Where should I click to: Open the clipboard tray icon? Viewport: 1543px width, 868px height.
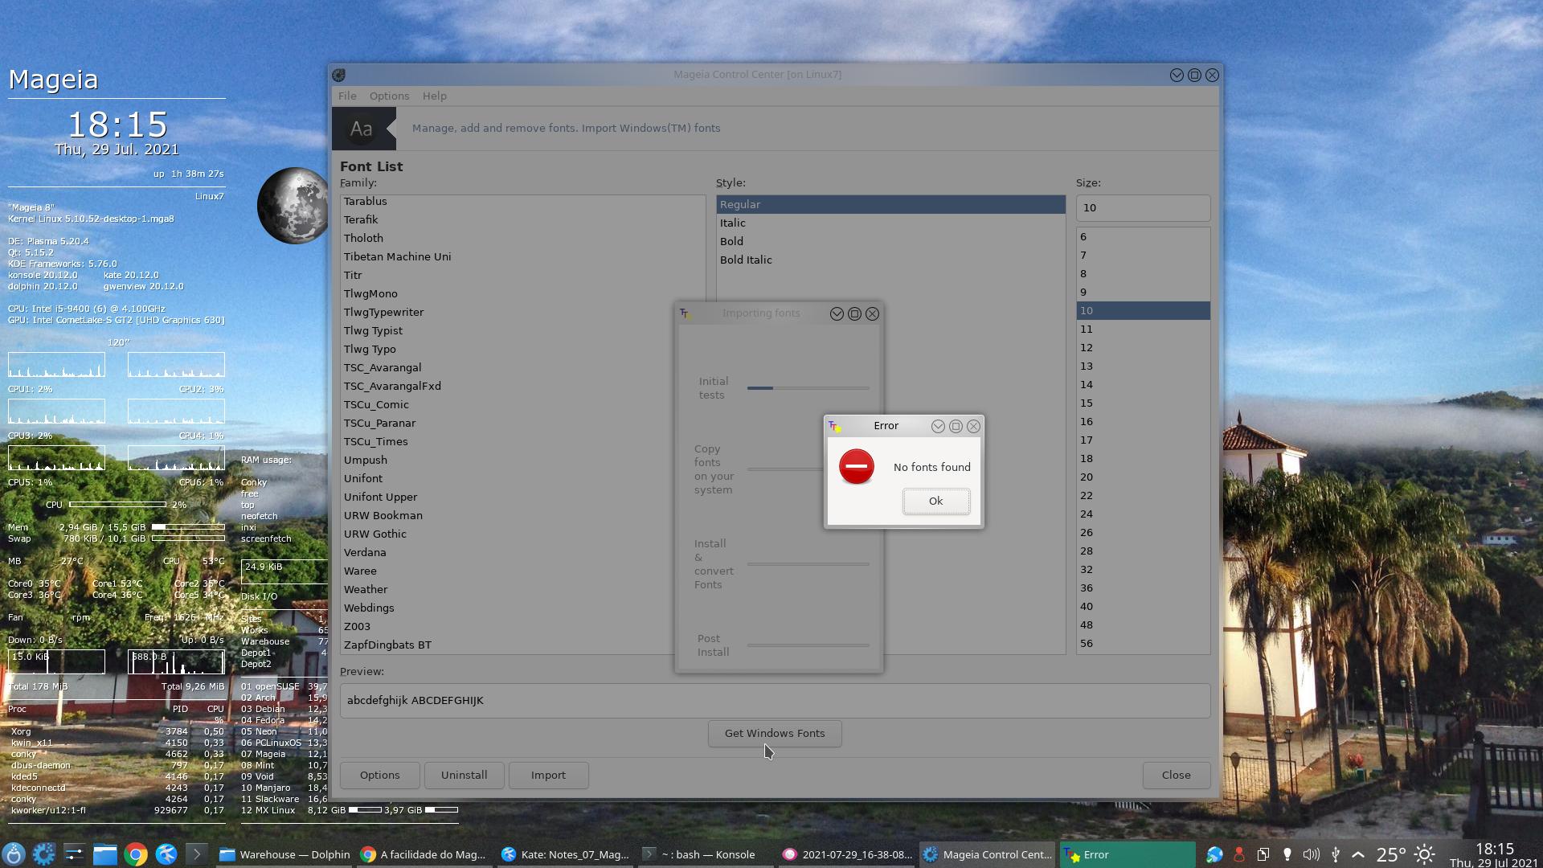pyautogui.click(x=1263, y=854)
